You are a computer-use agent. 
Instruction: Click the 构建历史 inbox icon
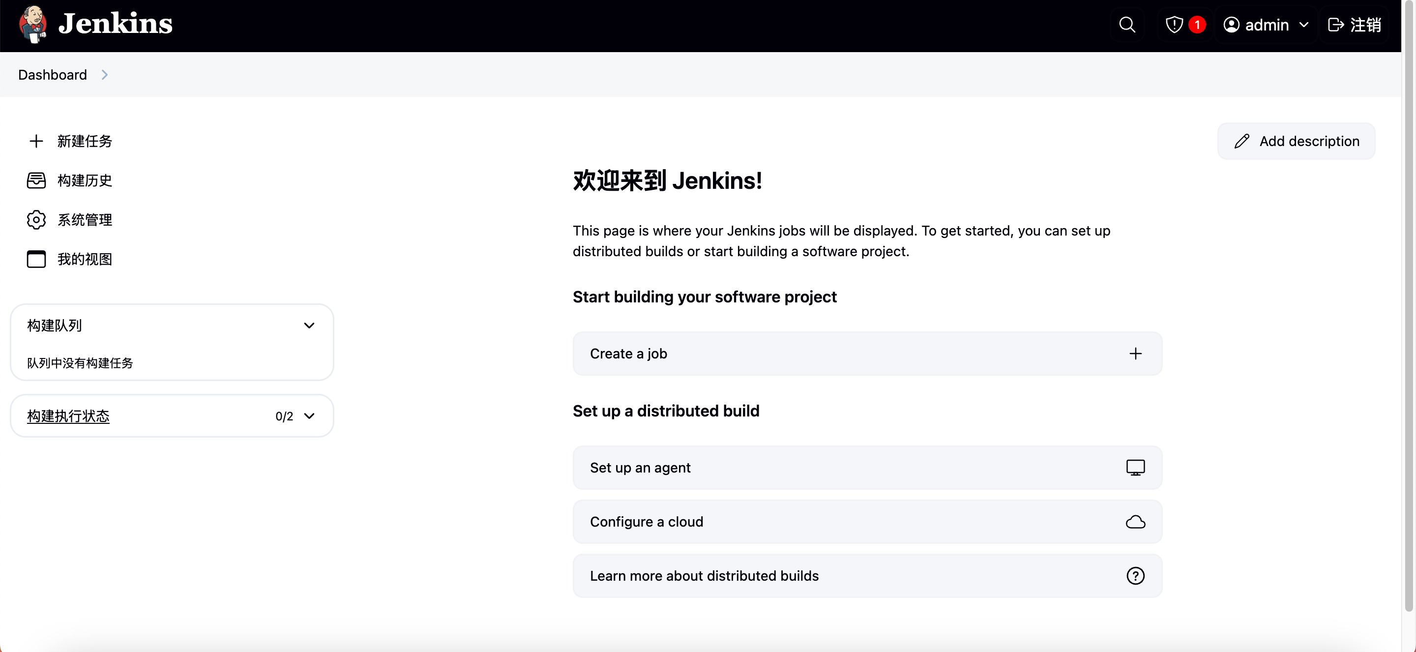click(x=36, y=180)
